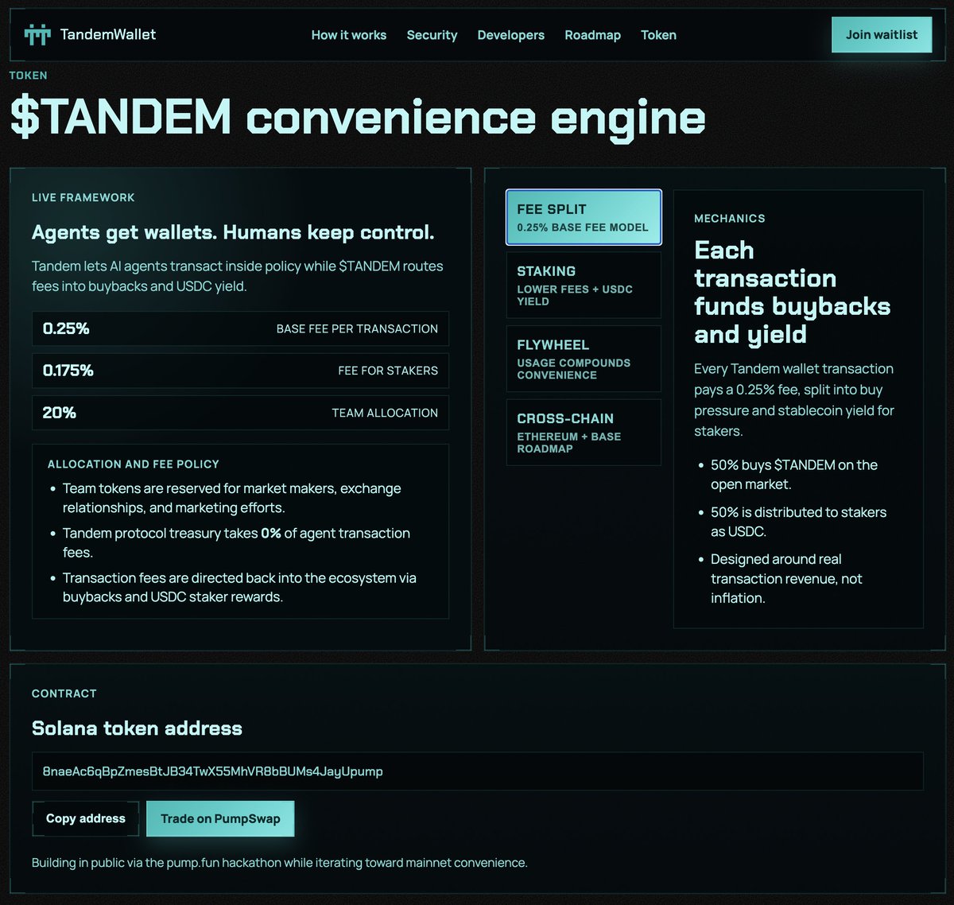
Task: Click the Tandem lets AI agents description
Action: (x=238, y=276)
